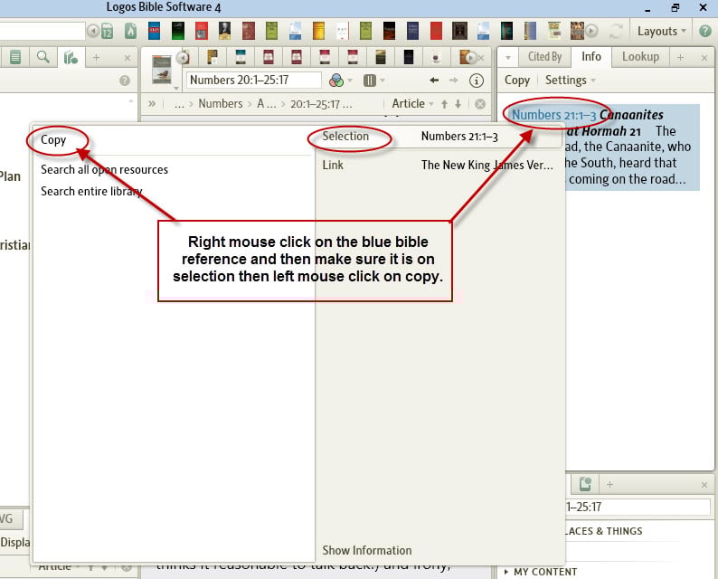Click the green flame devotional icon

(x=130, y=31)
